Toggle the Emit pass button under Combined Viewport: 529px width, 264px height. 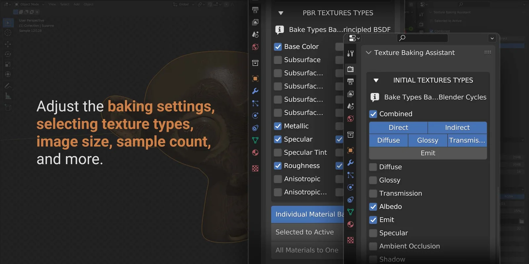[428, 153]
